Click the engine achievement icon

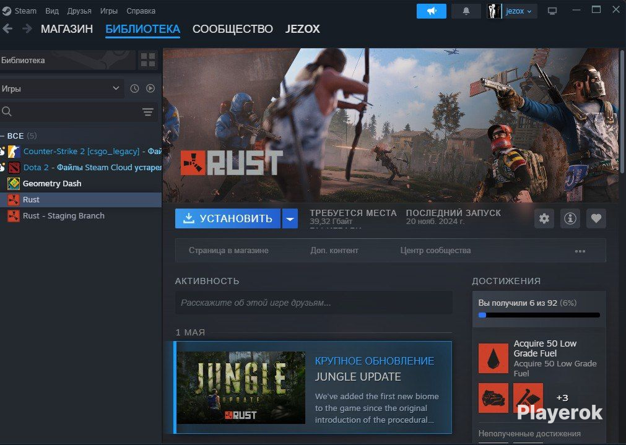tap(493, 398)
